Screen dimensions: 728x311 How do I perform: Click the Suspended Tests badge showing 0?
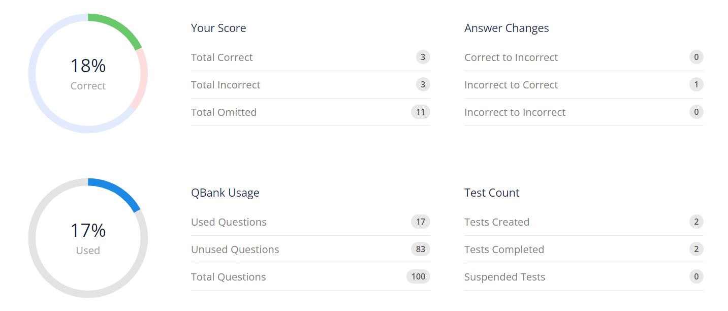(x=696, y=276)
